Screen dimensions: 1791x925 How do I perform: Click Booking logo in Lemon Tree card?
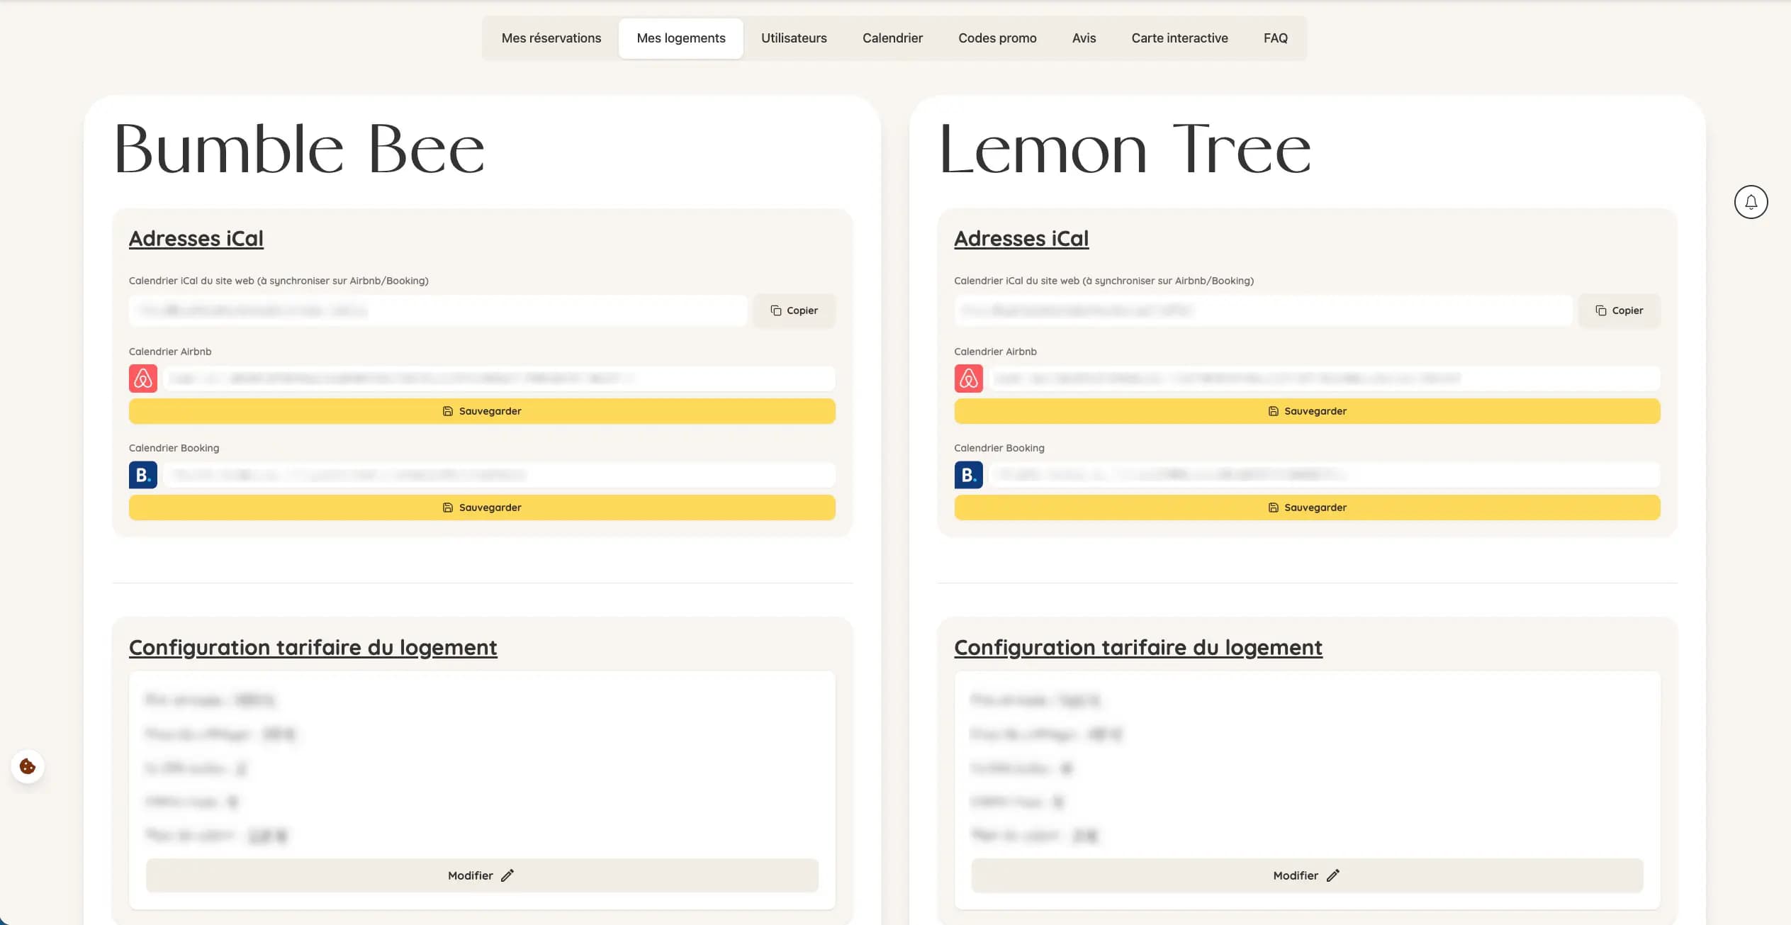968,475
